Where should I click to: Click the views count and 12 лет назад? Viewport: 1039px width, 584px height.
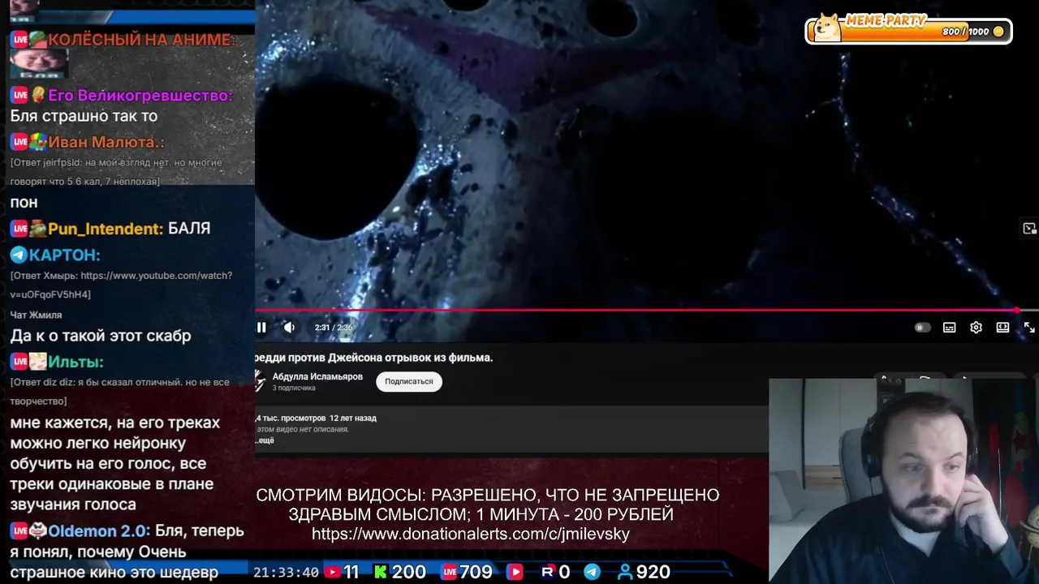pos(316,418)
